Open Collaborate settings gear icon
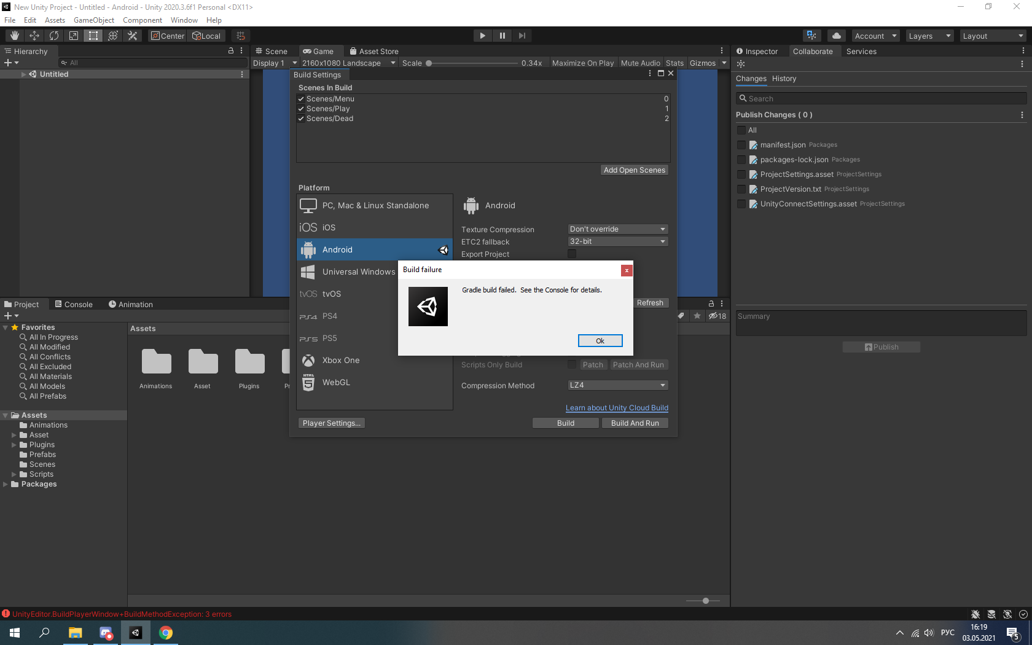Screen dimensions: 1032x645 (741, 64)
